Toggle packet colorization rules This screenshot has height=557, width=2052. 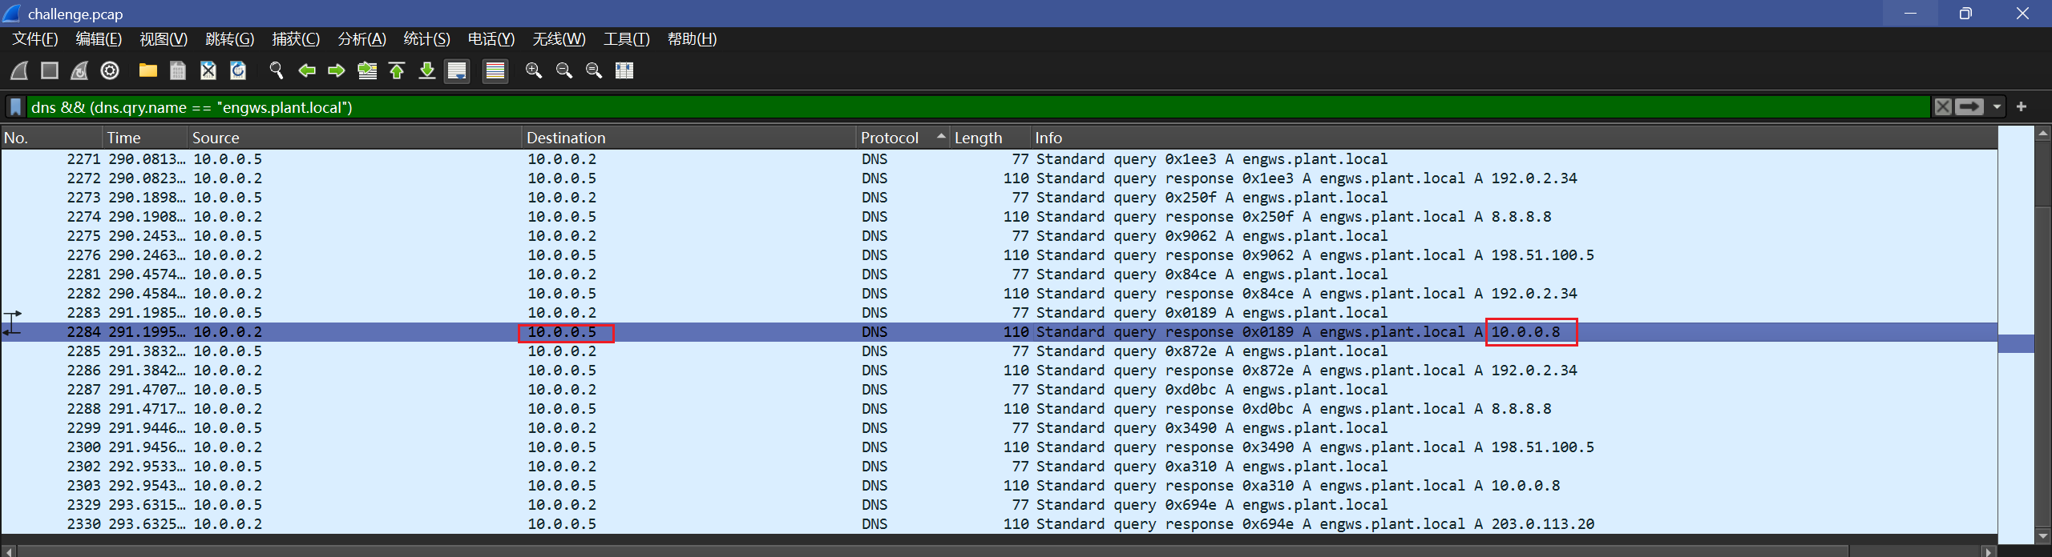pos(495,71)
